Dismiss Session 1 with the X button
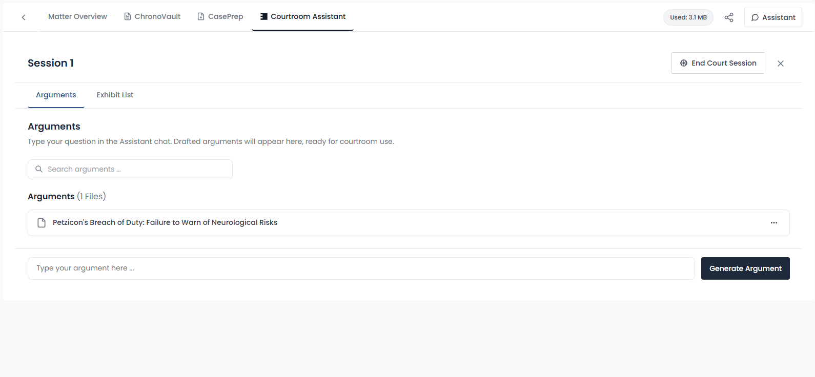 pos(780,63)
